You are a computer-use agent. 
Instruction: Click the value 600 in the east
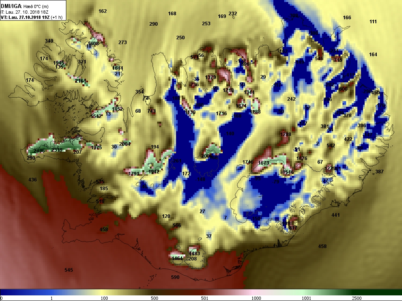pos(343,89)
